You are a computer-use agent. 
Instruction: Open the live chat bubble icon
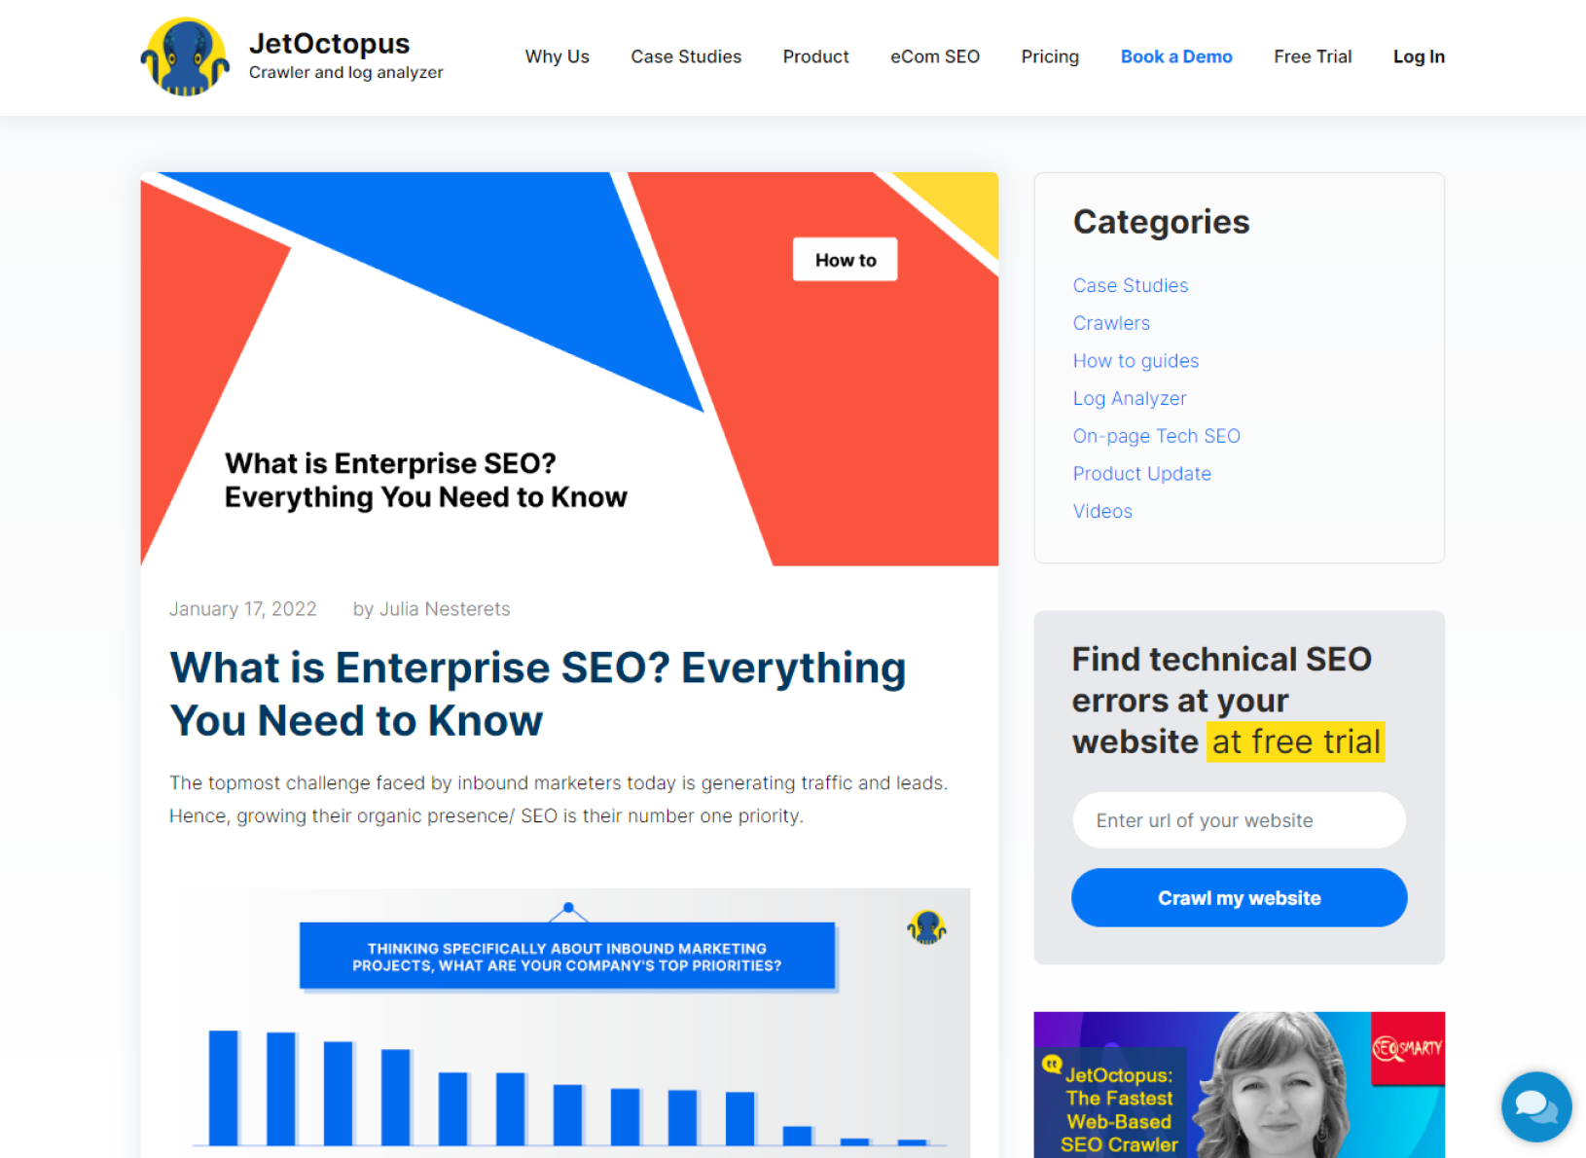click(1535, 1106)
